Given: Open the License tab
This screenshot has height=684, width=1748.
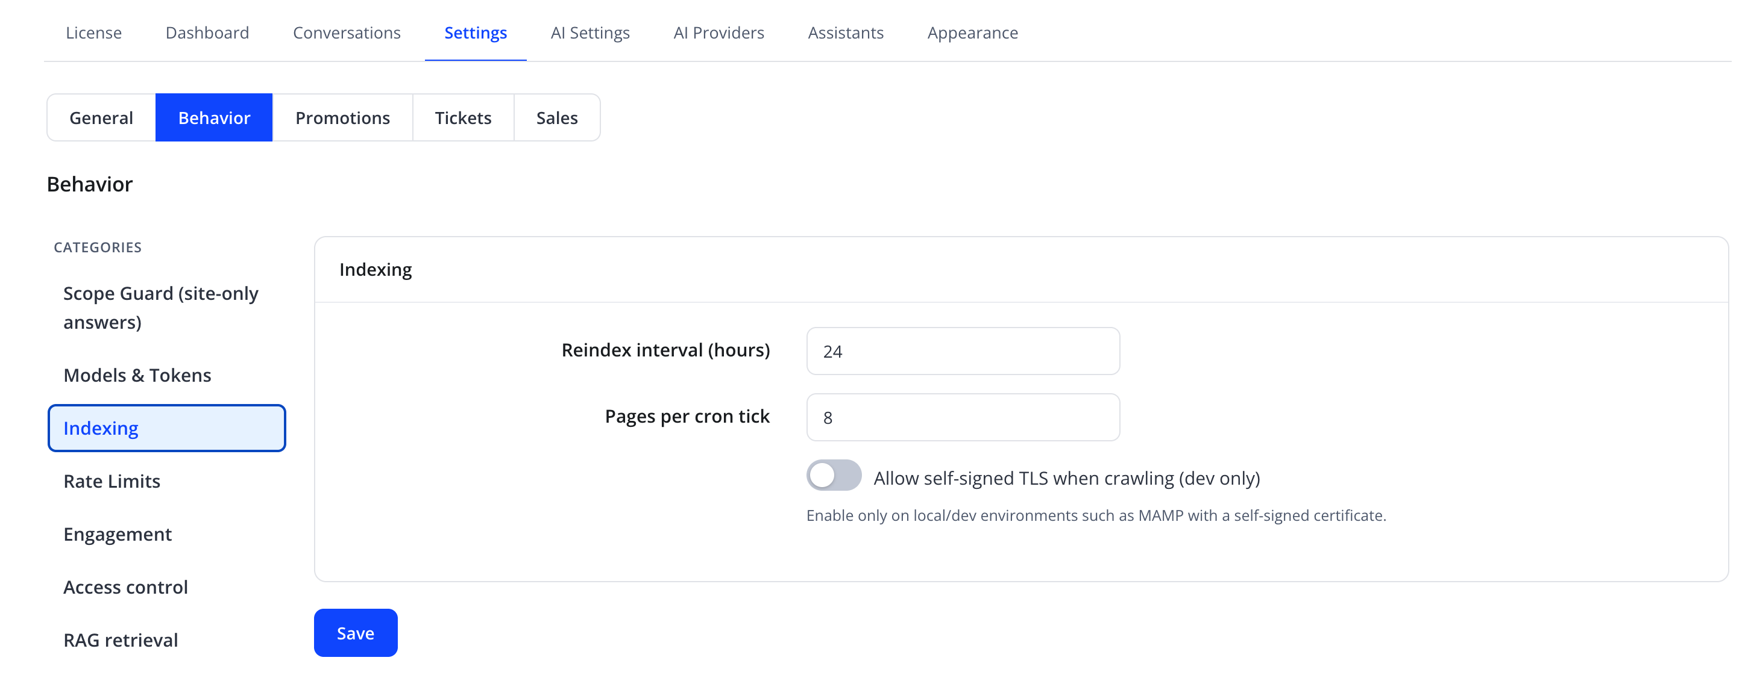Looking at the screenshot, I should (93, 33).
